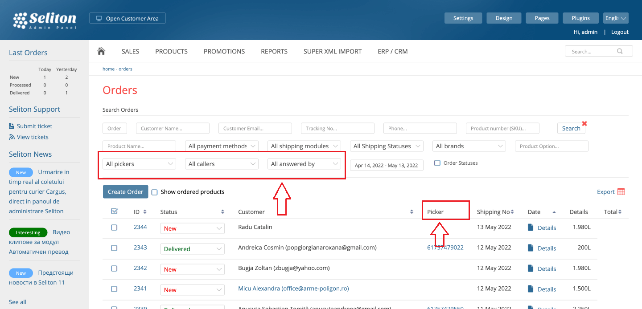Click the Customer Email input field

tap(255, 128)
